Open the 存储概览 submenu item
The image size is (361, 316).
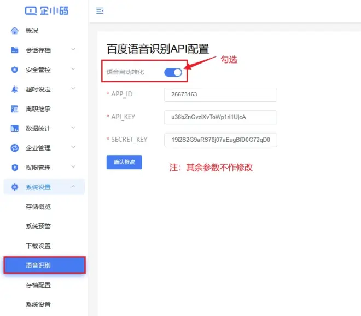[x=38, y=207]
